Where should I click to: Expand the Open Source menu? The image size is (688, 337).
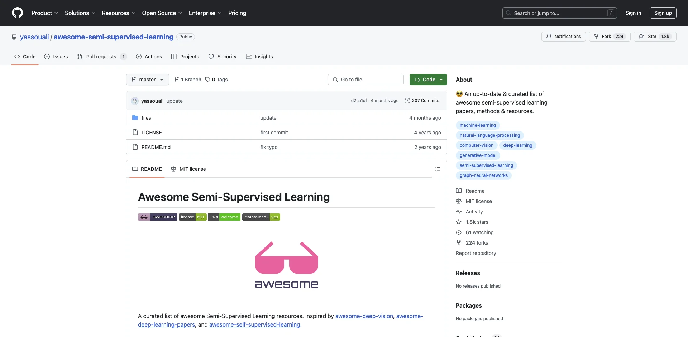[162, 13]
